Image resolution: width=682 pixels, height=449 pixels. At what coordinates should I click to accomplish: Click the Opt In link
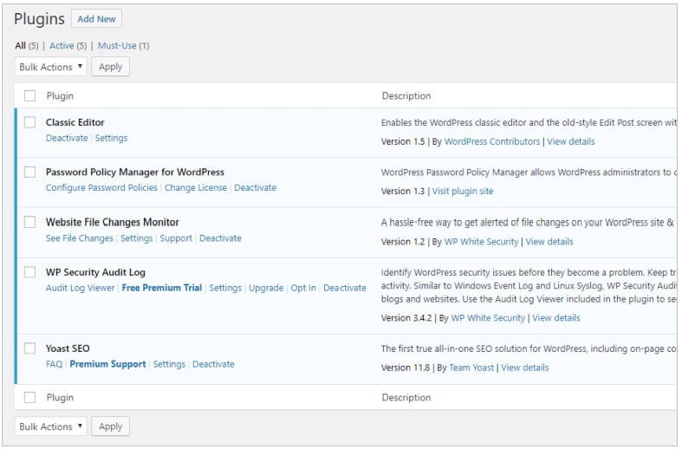pos(303,288)
